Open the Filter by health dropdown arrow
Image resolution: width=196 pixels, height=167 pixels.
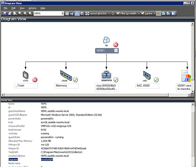139,13
